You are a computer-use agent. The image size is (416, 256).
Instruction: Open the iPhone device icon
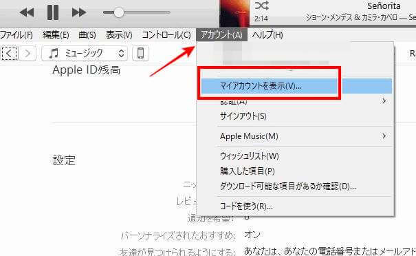tap(140, 54)
